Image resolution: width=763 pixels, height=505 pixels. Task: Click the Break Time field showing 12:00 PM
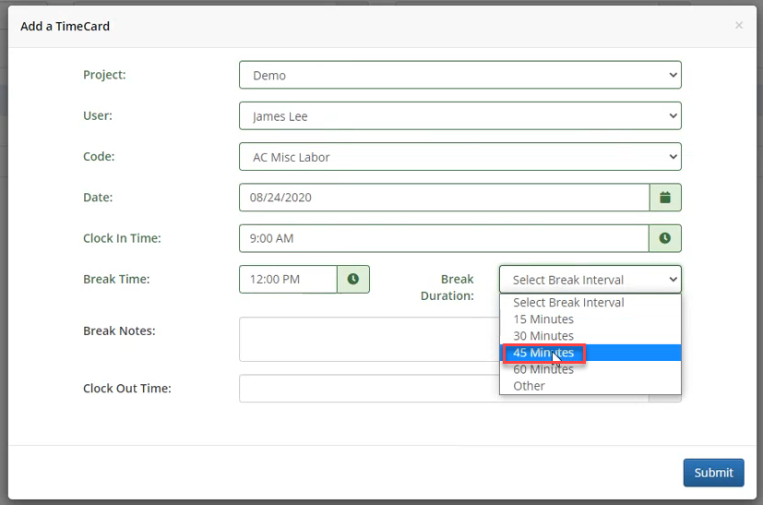(x=287, y=279)
